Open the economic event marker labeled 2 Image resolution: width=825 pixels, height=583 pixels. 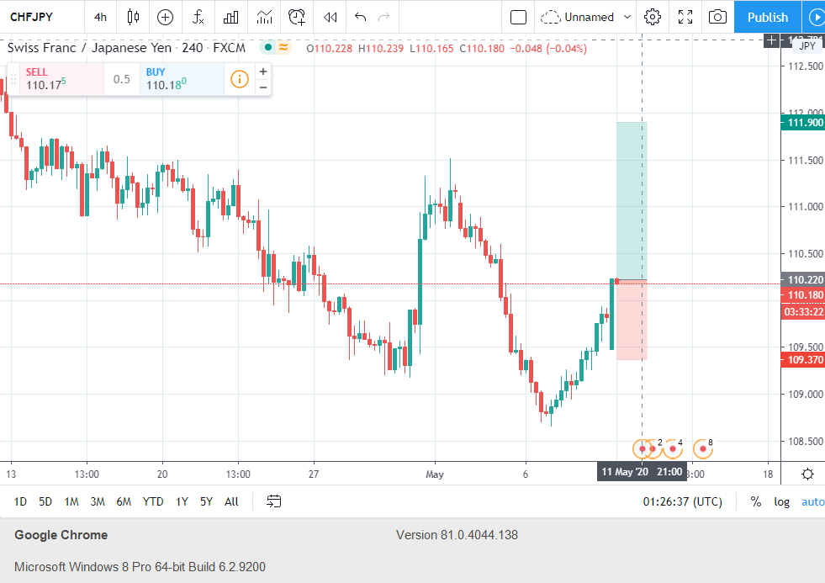point(653,449)
